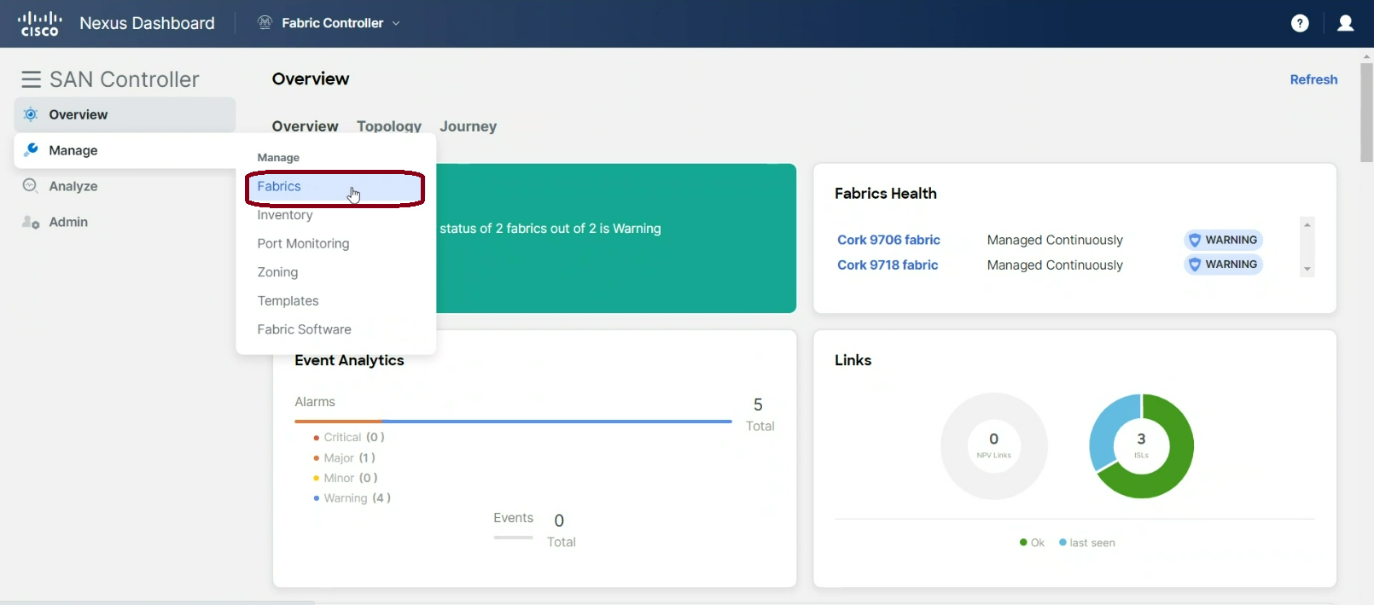This screenshot has height=605, width=1374.
Task: Click the Minor (0) alarm entry
Action: tap(345, 478)
